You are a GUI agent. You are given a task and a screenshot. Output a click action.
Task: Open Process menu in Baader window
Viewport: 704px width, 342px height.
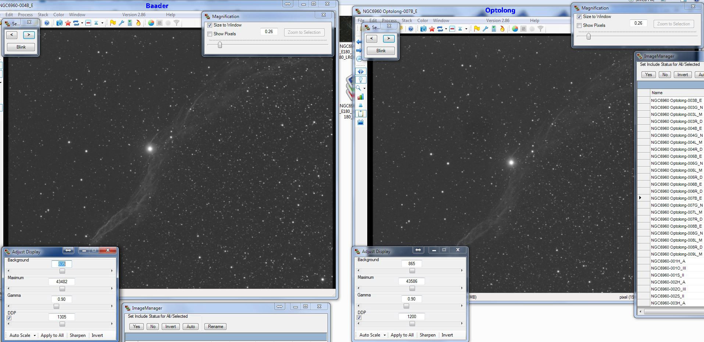(x=25, y=15)
